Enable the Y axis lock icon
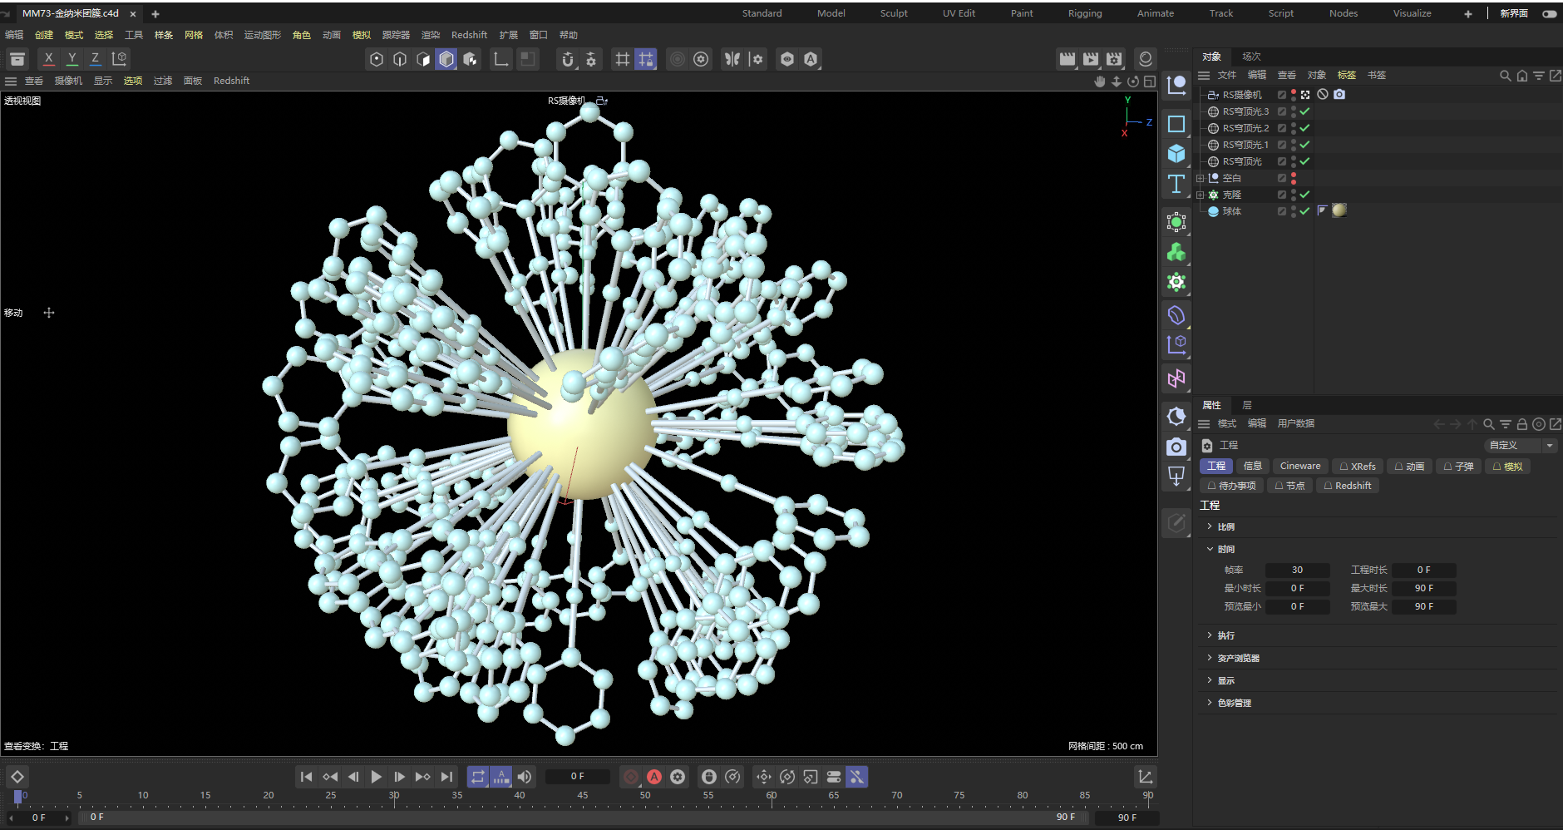The image size is (1563, 830). point(72,59)
